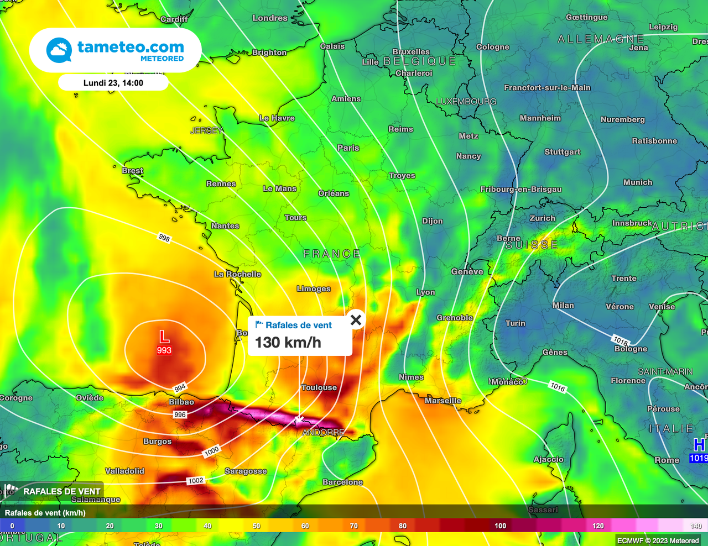The width and height of the screenshot is (708, 546).
Task: Click the 994 isobar label
Action: click(180, 388)
